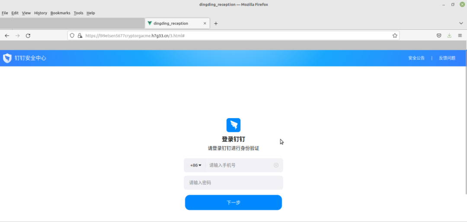Go back using the browser back arrow

pos(7,36)
